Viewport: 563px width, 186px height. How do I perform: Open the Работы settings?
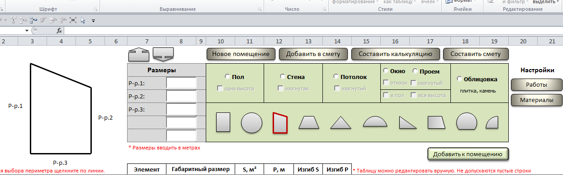click(x=536, y=84)
